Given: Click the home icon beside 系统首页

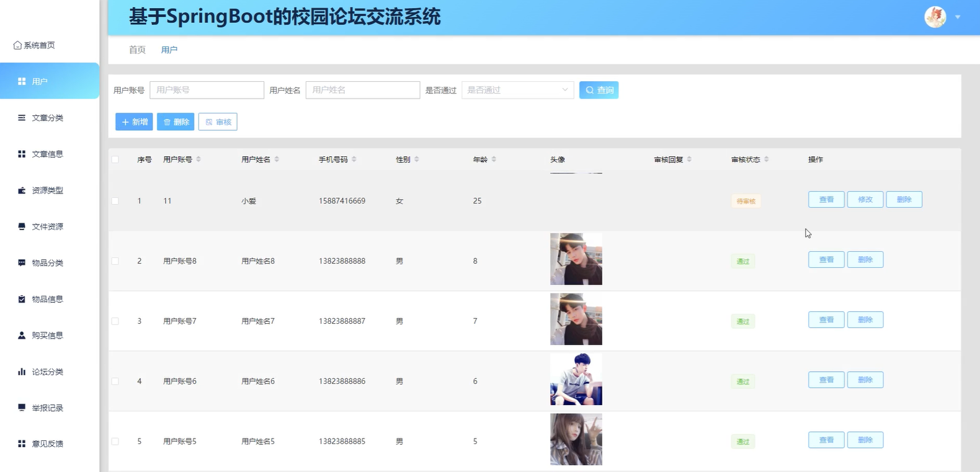Looking at the screenshot, I should coord(17,45).
